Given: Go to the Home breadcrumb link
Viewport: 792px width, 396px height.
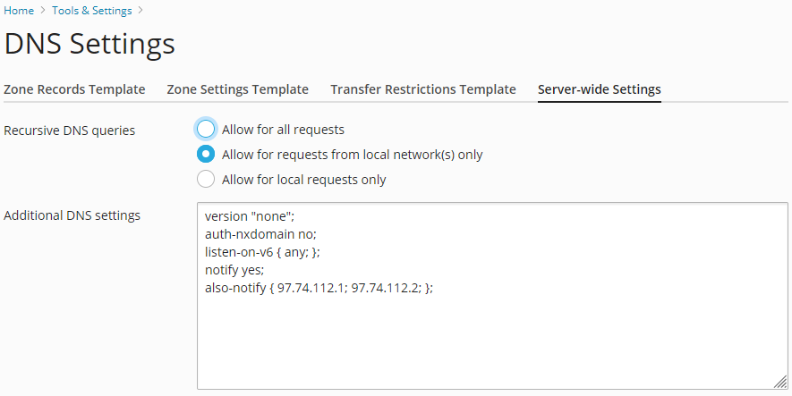Looking at the screenshot, I should [19, 11].
